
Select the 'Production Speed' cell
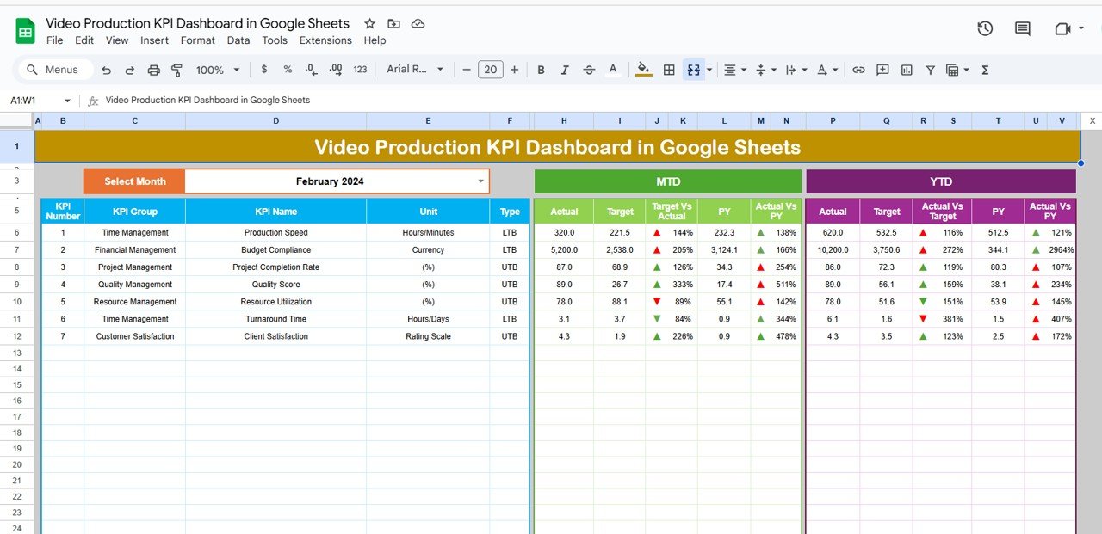(x=275, y=233)
